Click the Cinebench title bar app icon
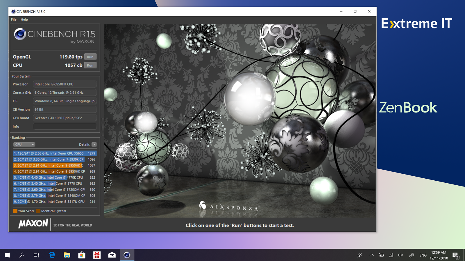Viewport: 465px width, 261px height. coord(13,12)
